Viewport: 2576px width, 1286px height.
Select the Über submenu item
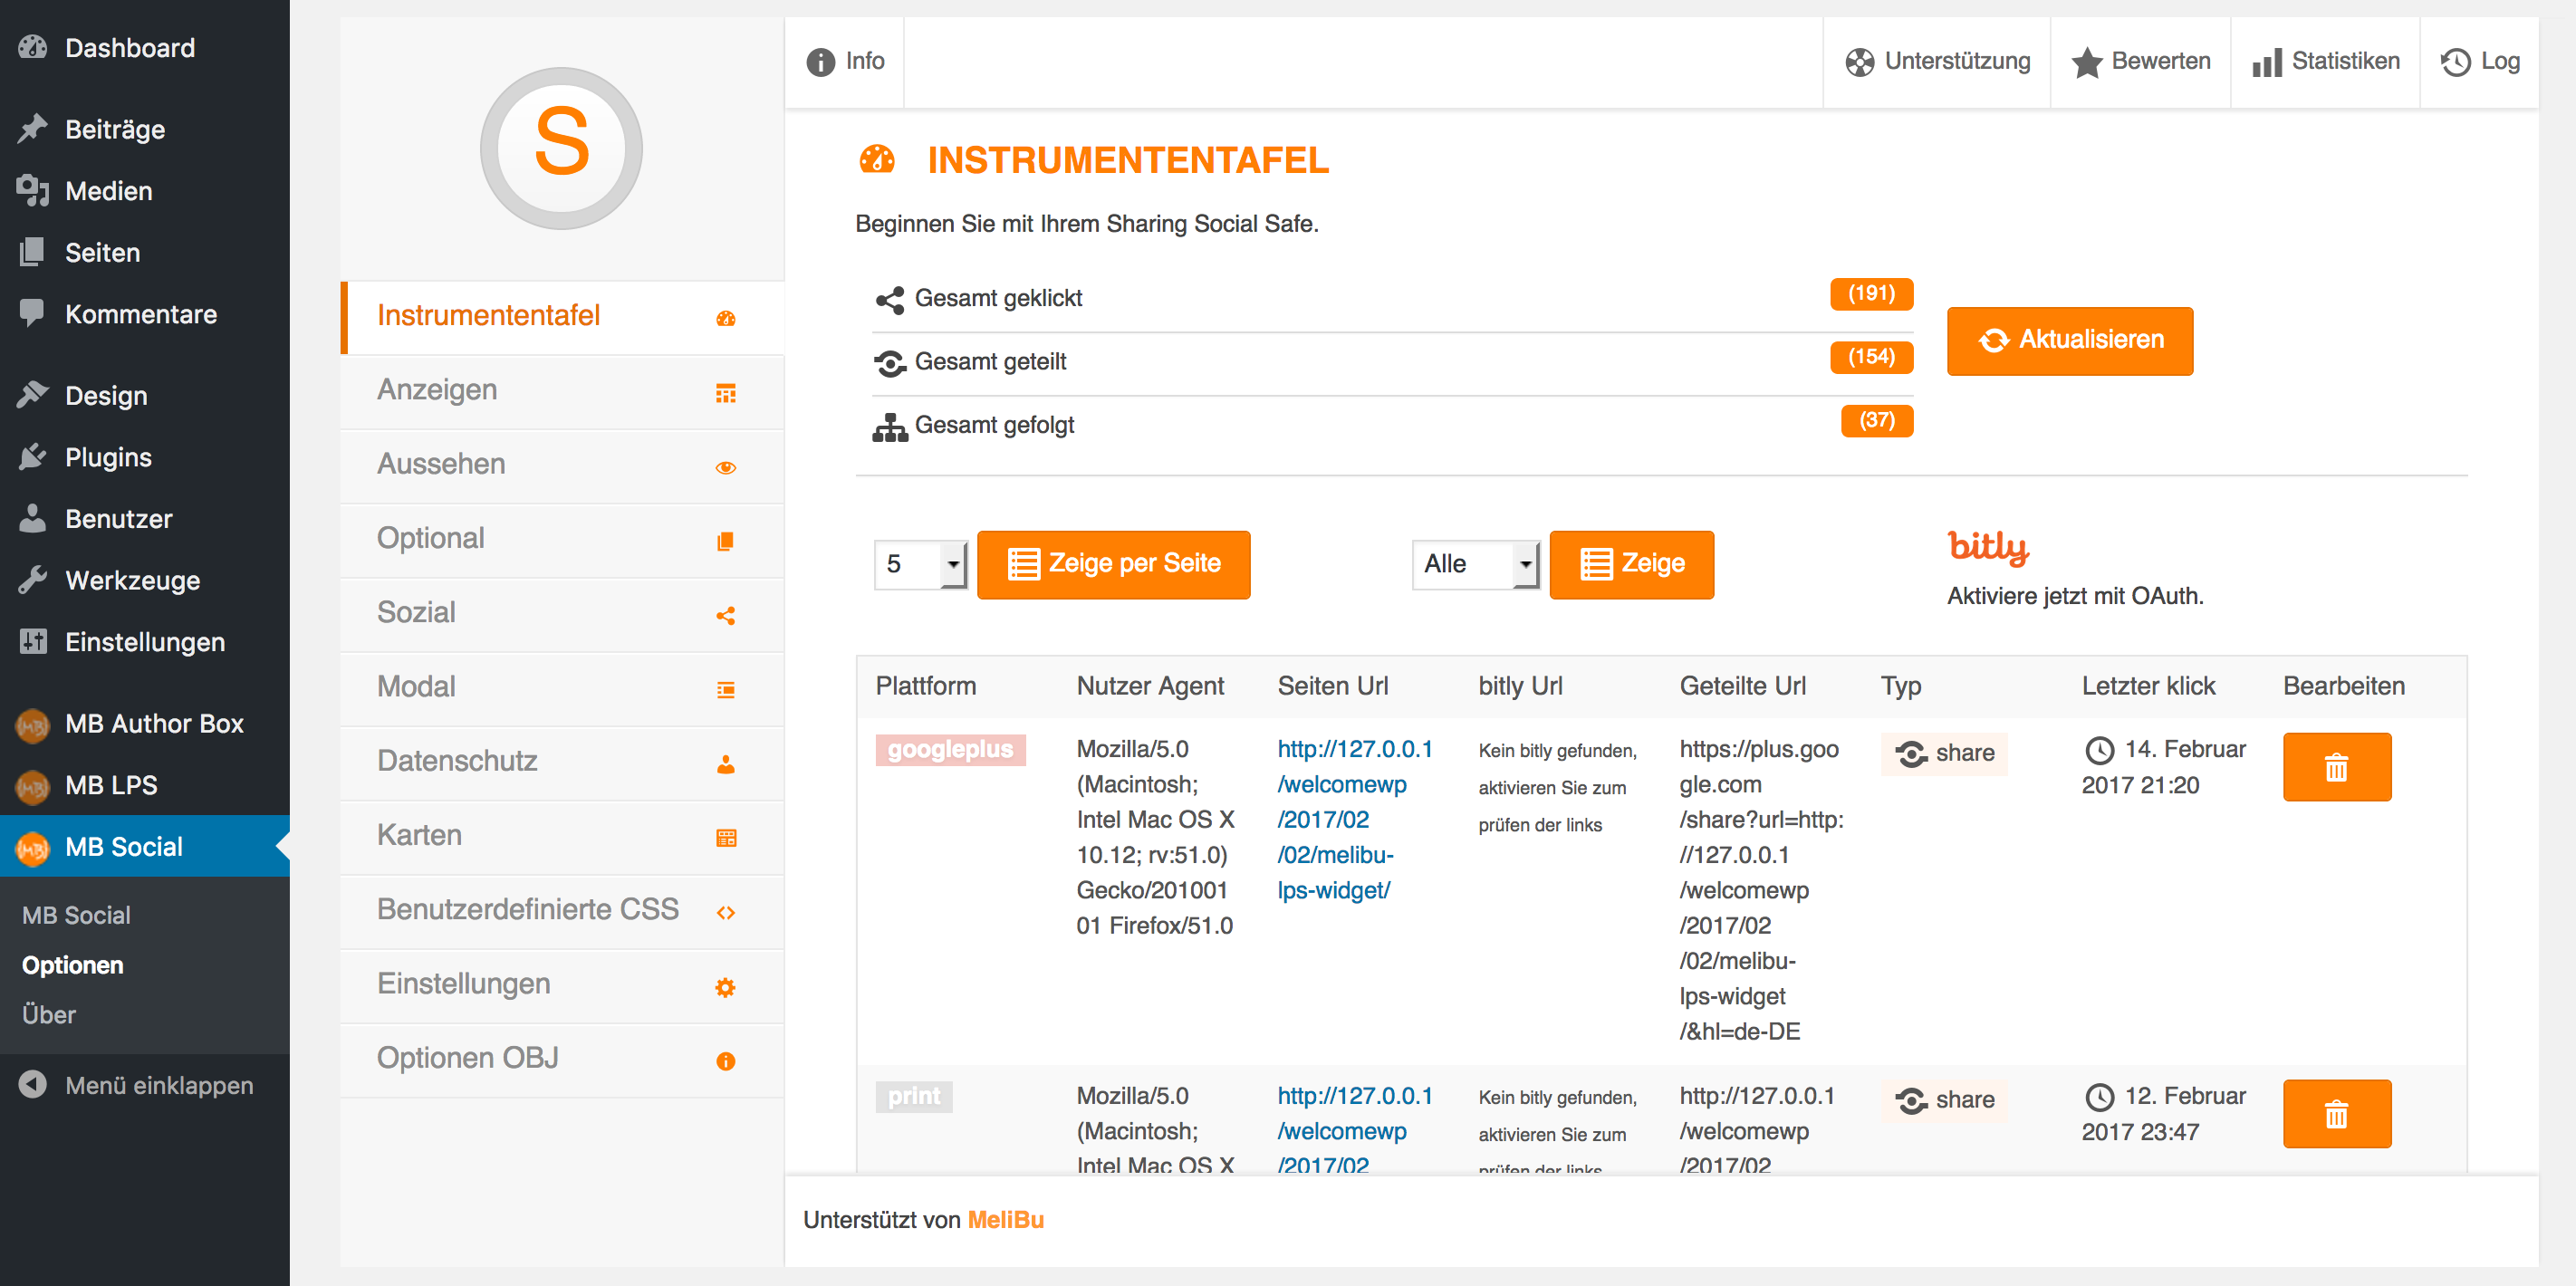click(49, 1014)
